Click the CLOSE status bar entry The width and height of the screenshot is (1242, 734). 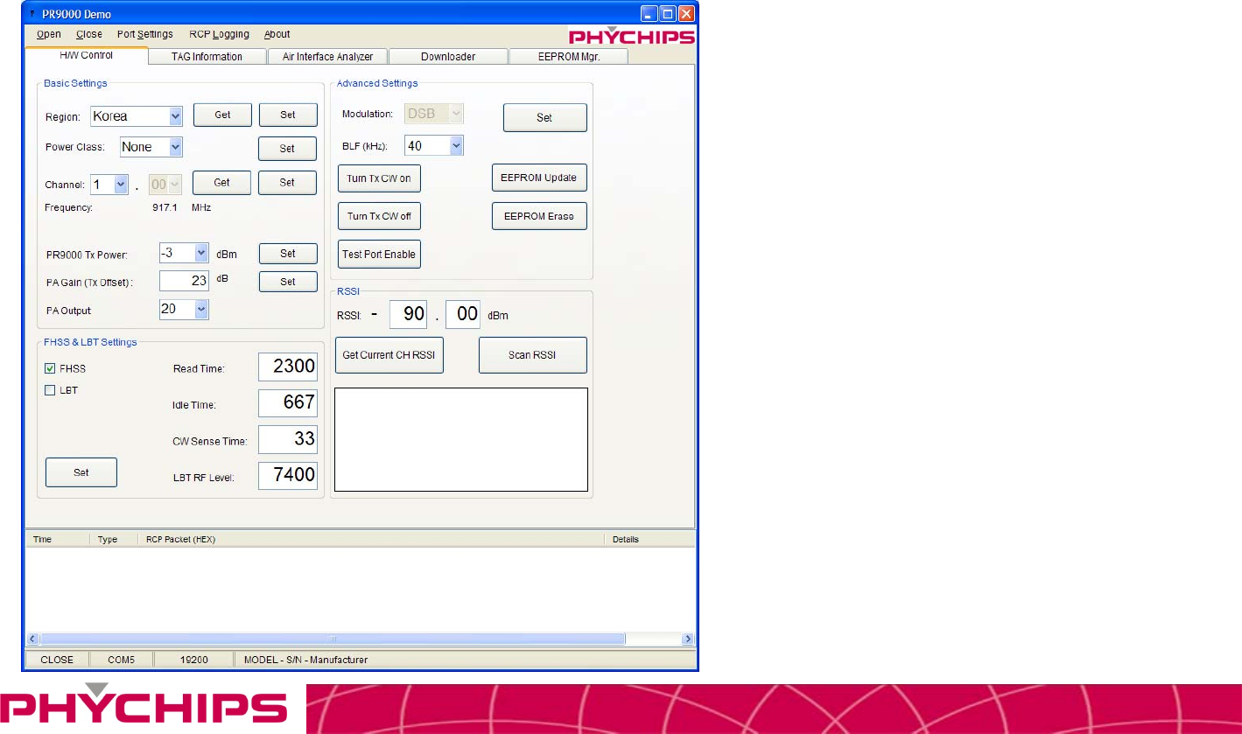click(x=57, y=660)
